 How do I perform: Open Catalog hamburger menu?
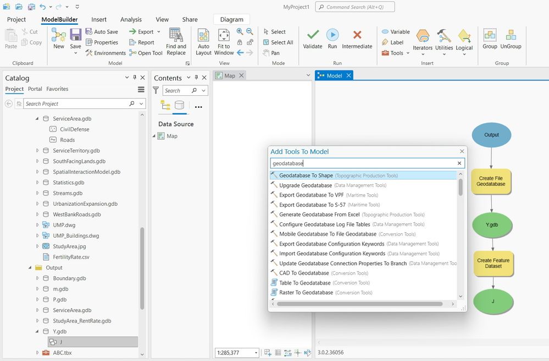pos(141,90)
